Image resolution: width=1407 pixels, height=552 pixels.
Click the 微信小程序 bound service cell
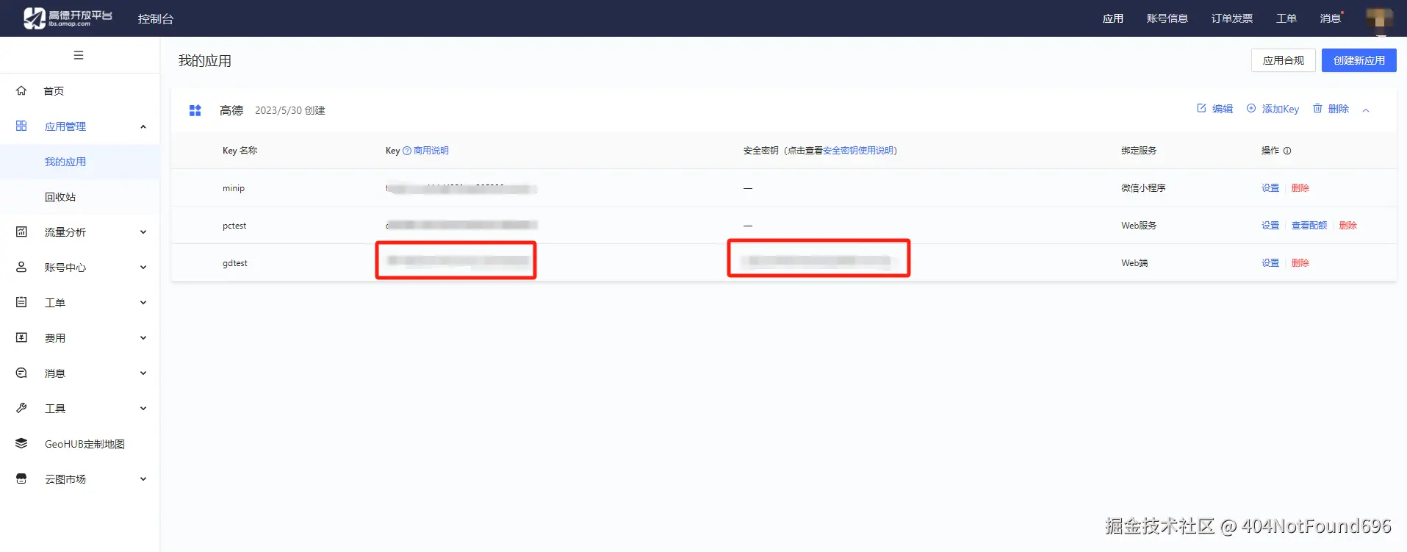[x=1143, y=188]
